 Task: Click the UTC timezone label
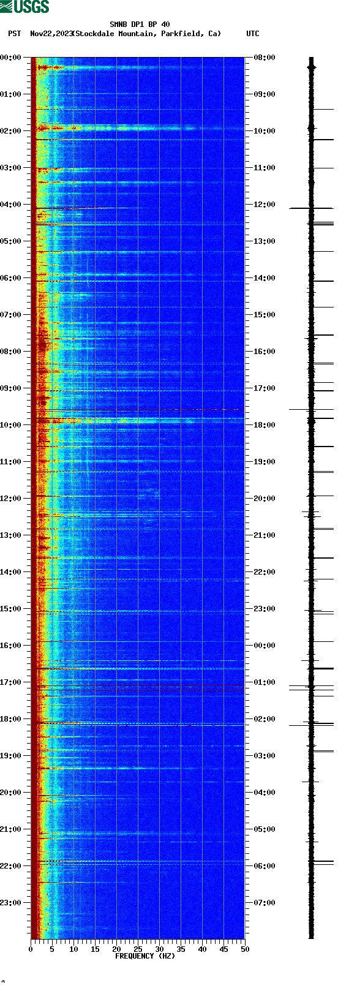pos(253,34)
